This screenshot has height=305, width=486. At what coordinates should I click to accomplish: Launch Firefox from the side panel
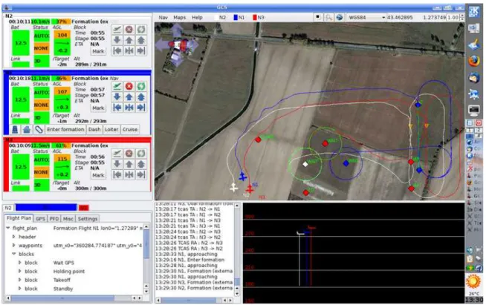coord(474,61)
